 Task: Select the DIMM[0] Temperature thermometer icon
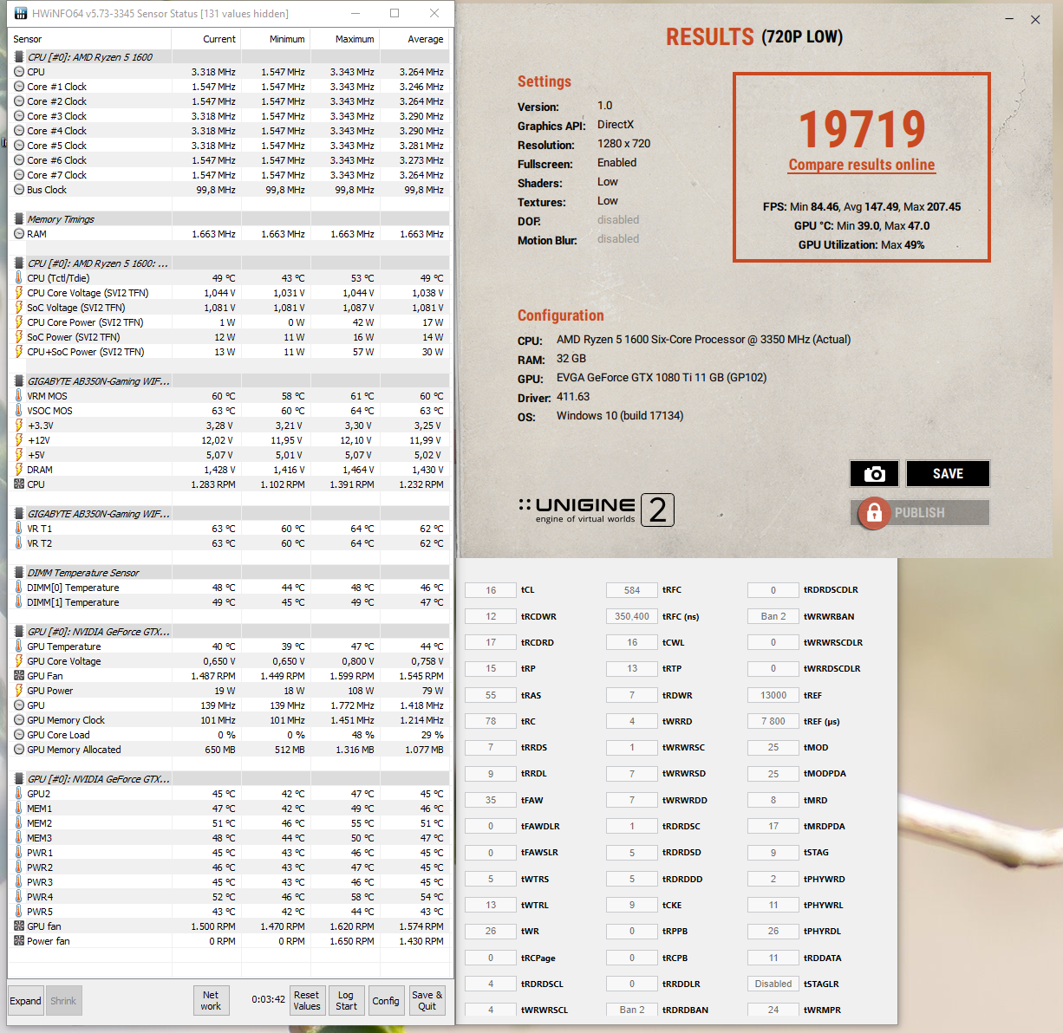[x=19, y=588]
